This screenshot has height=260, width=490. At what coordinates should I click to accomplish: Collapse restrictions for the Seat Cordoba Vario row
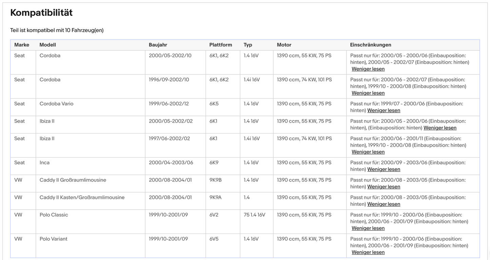click(x=384, y=111)
